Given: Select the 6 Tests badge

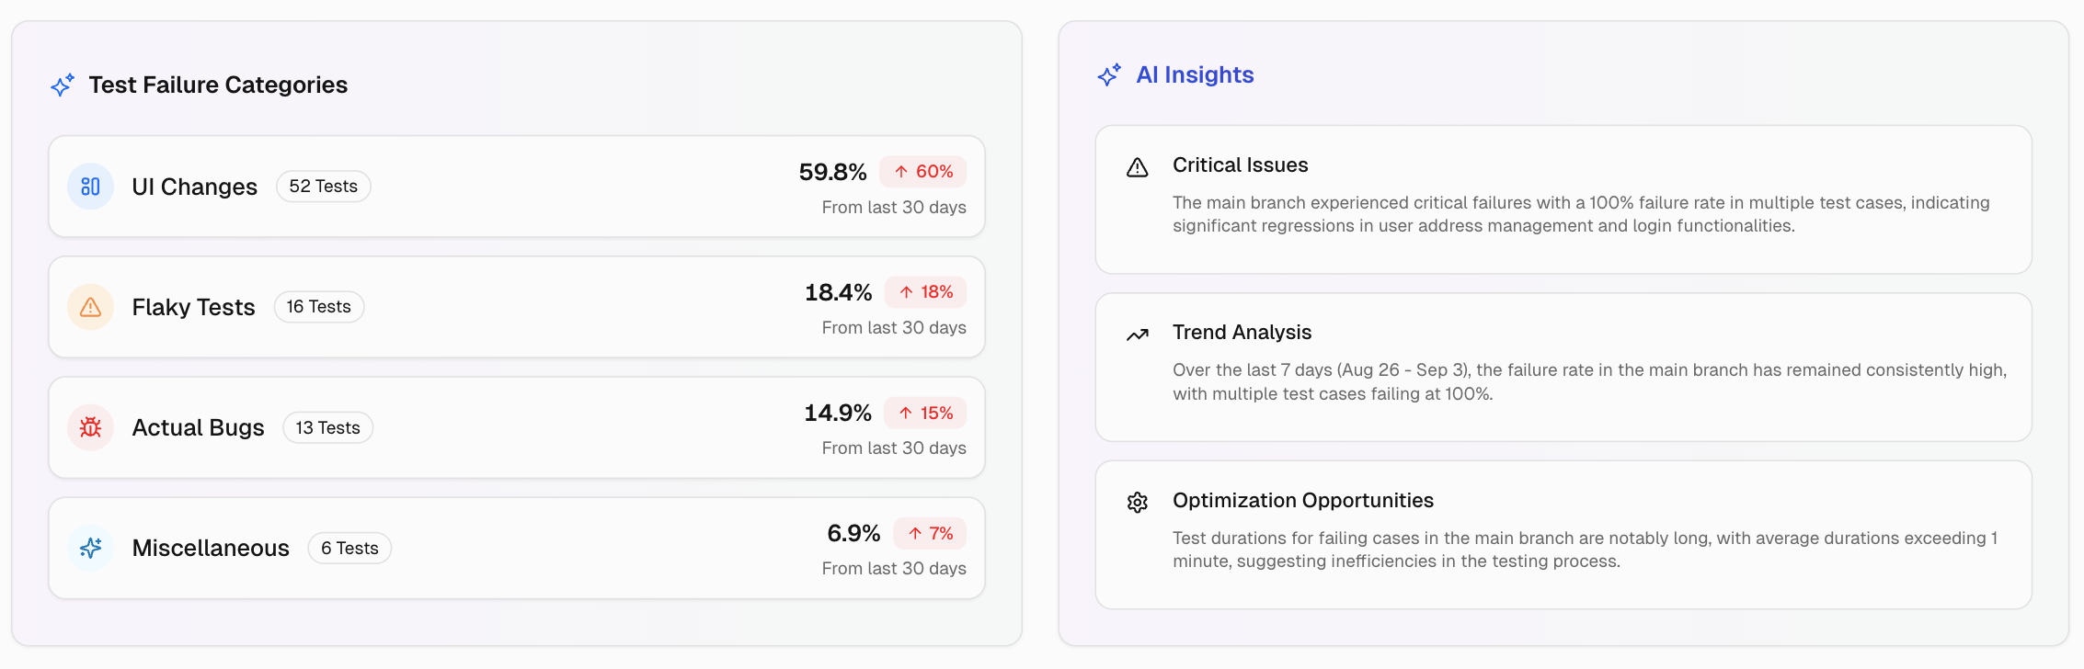Looking at the screenshot, I should click(349, 548).
